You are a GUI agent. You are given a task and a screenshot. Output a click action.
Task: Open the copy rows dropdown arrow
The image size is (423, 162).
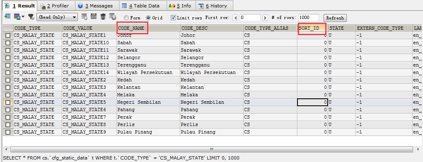[x=23, y=17]
